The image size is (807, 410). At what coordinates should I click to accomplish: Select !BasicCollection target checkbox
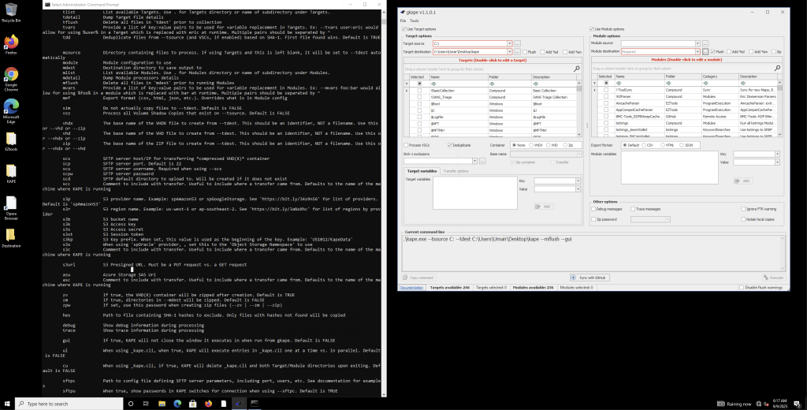click(x=419, y=90)
